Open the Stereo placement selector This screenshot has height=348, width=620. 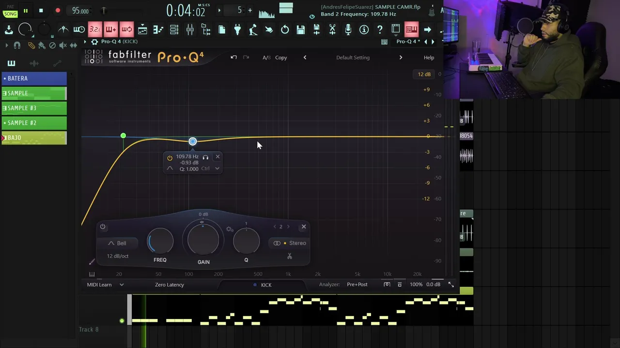[290, 243]
